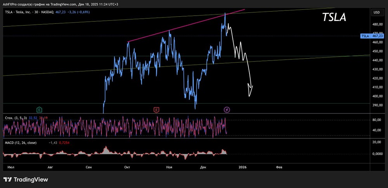Click the Стох. (3, 5, 3) indicator label
This screenshot has width=388, height=188.
point(16,118)
